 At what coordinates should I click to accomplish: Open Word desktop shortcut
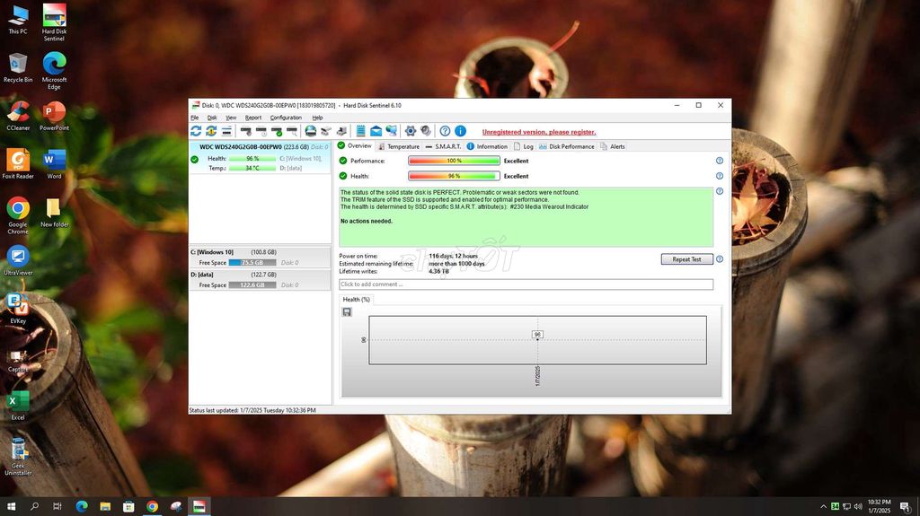coord(54,163)
